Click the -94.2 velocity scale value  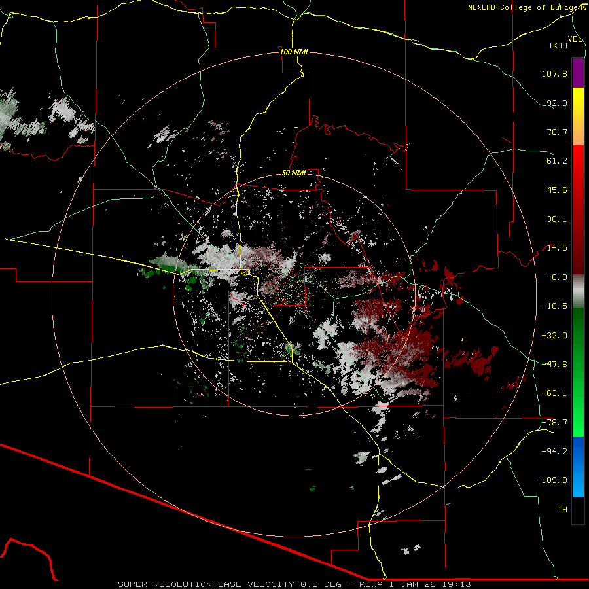pos(554,451)
